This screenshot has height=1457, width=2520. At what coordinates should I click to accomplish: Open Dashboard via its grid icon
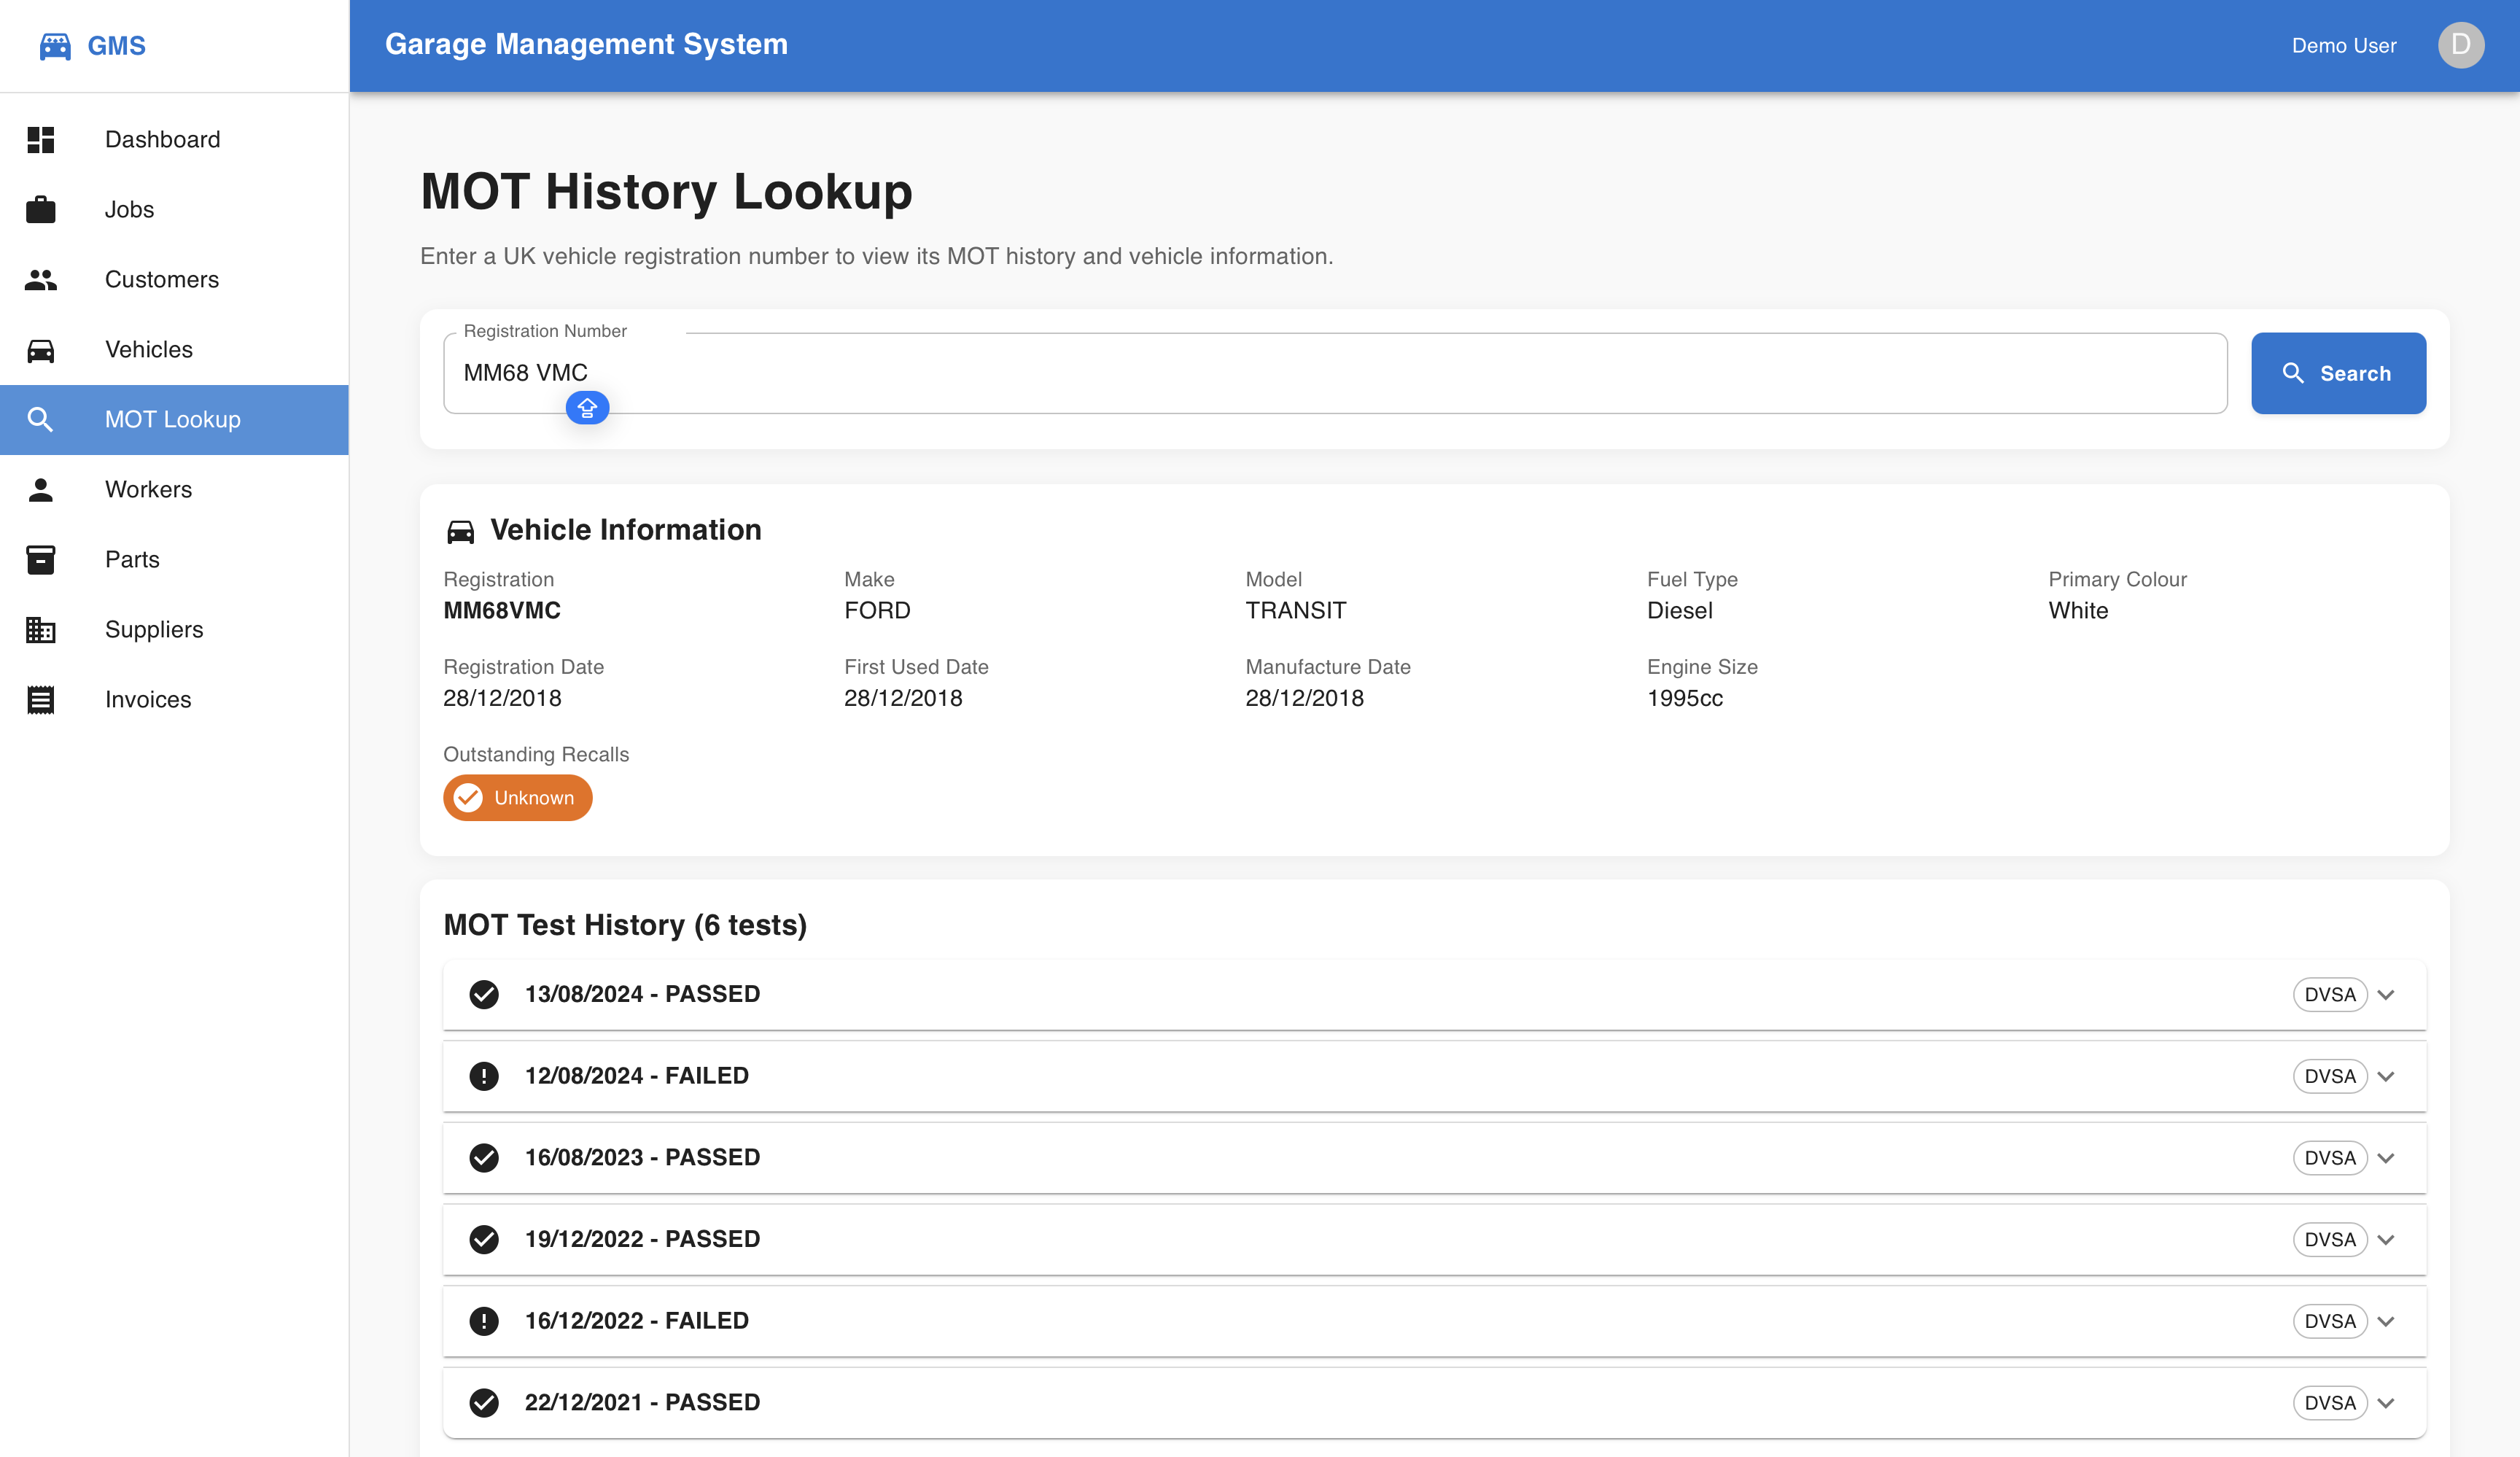pyautogui.click(x=41, y=140)
